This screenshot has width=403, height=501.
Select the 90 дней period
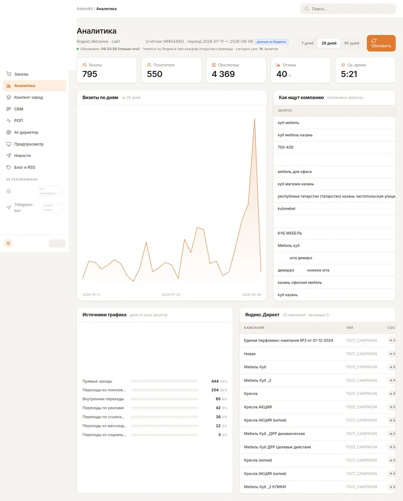tap(352, 43)
